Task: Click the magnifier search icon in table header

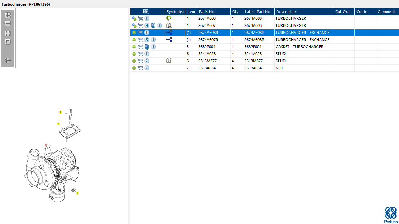Action: click(x=145, y=12)
